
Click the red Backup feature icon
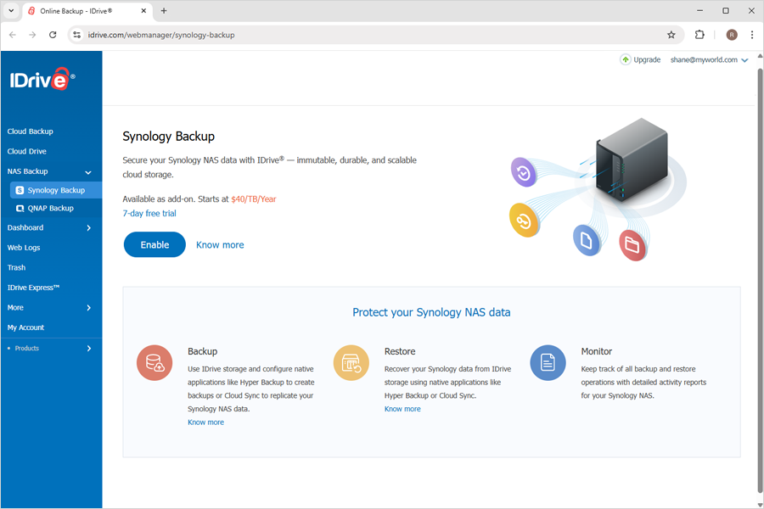(x=154, y=363)
